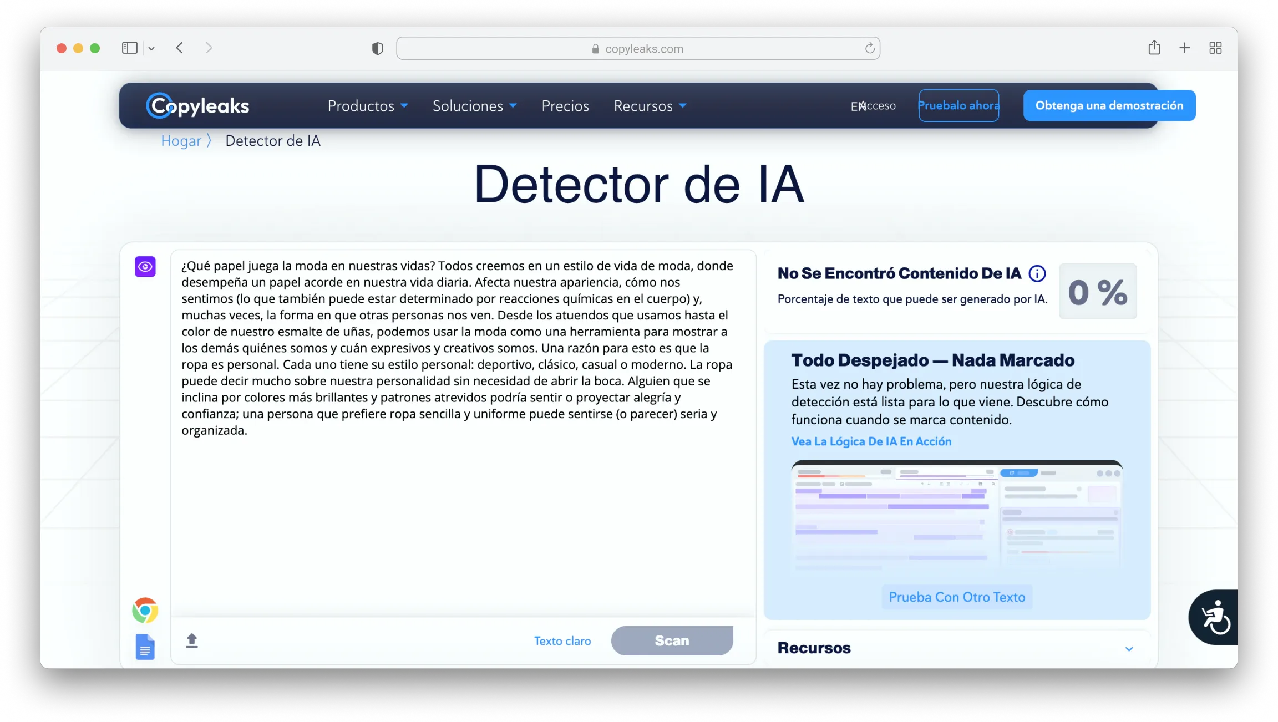Open the Recursos navigation menu
The image size is (1278, 722).
[650, 106]
